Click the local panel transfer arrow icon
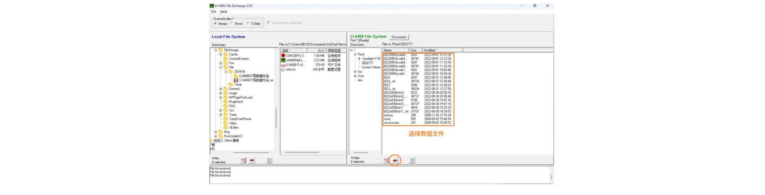Screen dimensions: 765x195 252,160
